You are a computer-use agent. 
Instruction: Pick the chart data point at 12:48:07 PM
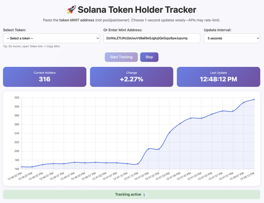(x=243, y=103)
